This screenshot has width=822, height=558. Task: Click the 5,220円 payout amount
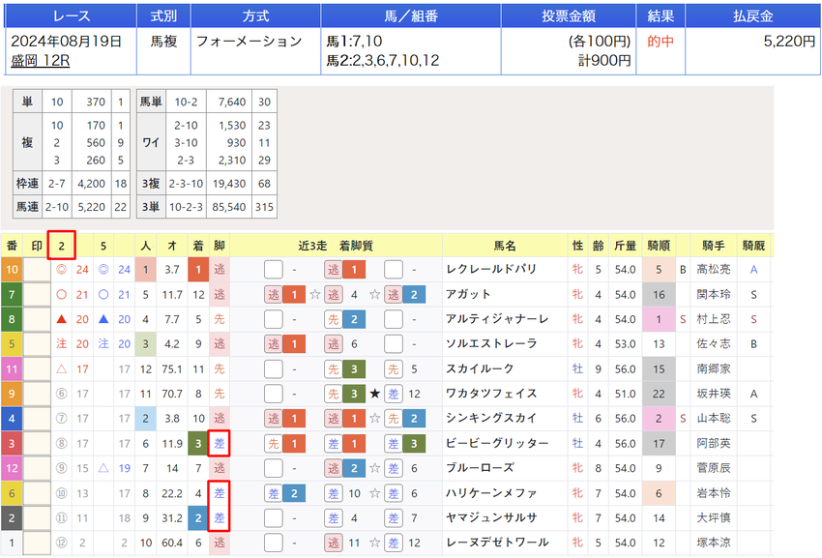click(x=789, y=41)
